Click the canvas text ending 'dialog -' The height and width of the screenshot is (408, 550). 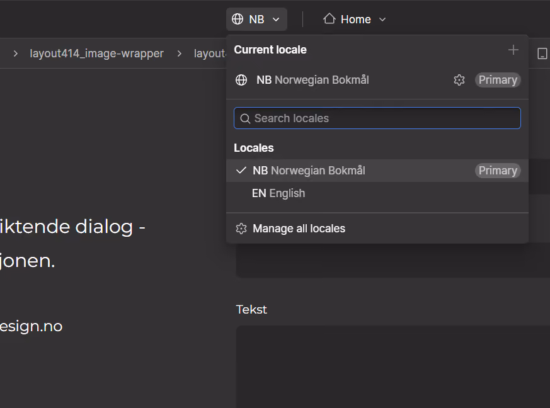pyautogui.click(x=72, y=227)
